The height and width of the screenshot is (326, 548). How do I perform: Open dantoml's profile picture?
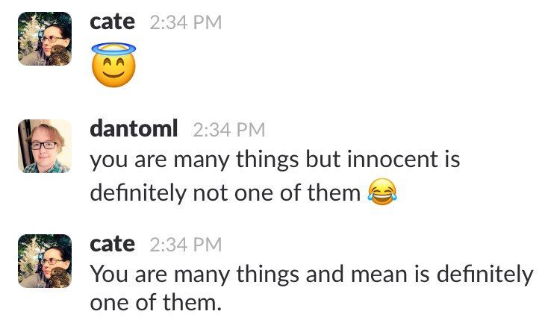click(x=44, y=145)
